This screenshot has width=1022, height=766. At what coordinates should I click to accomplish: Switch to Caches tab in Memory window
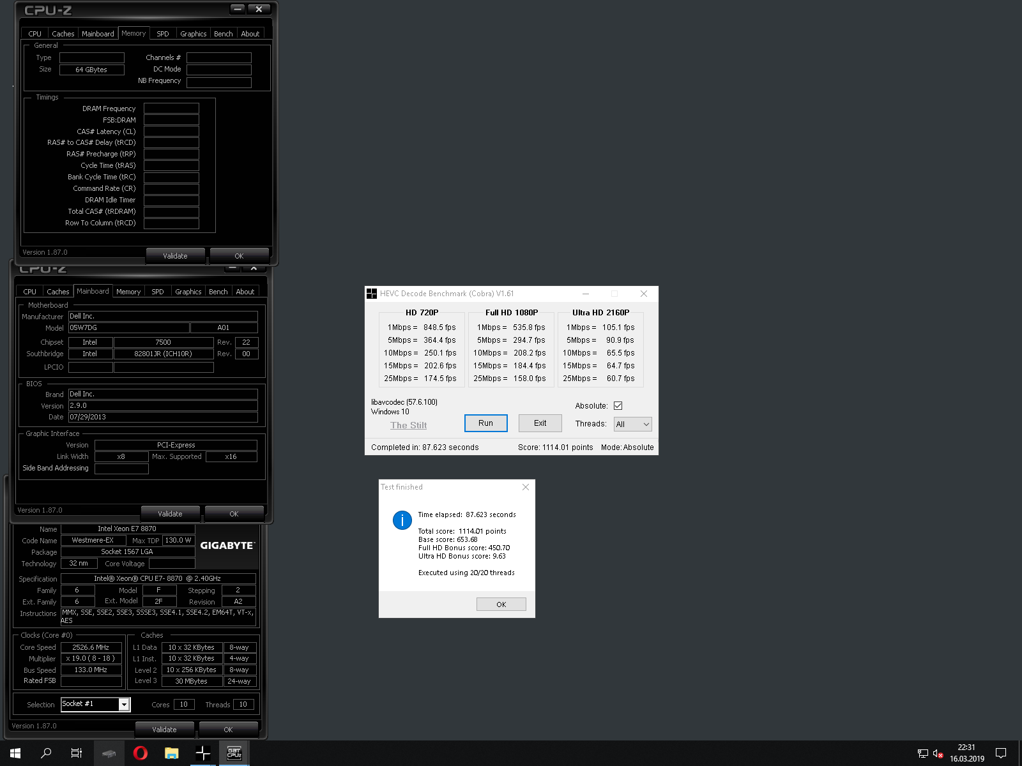tap(63, 34)
